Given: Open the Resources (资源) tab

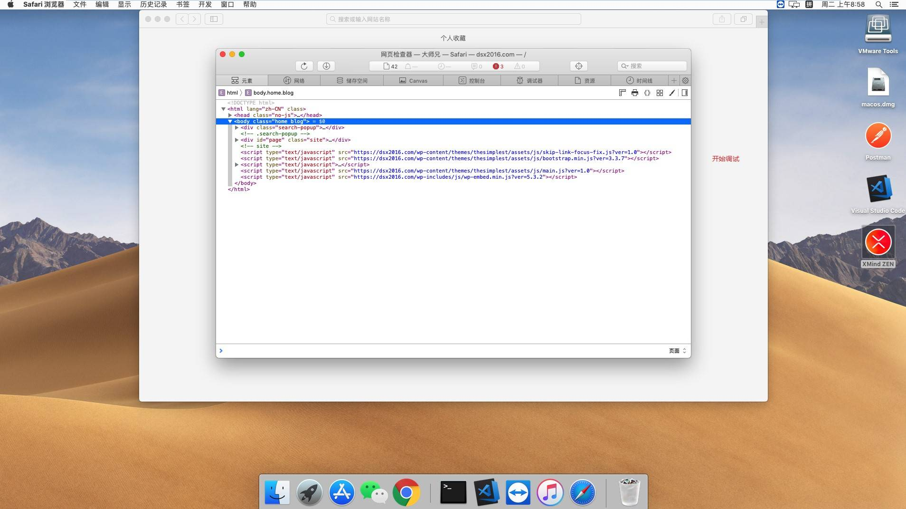Looking at the screenshot, I should click(x=585, y=80).
